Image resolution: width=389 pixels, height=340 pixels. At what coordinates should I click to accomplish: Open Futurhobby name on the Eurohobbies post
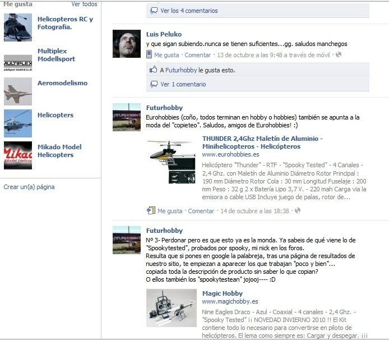(164, 108)
